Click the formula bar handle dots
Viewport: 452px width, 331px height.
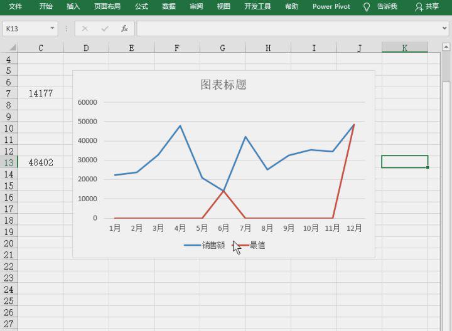[67, 28]
